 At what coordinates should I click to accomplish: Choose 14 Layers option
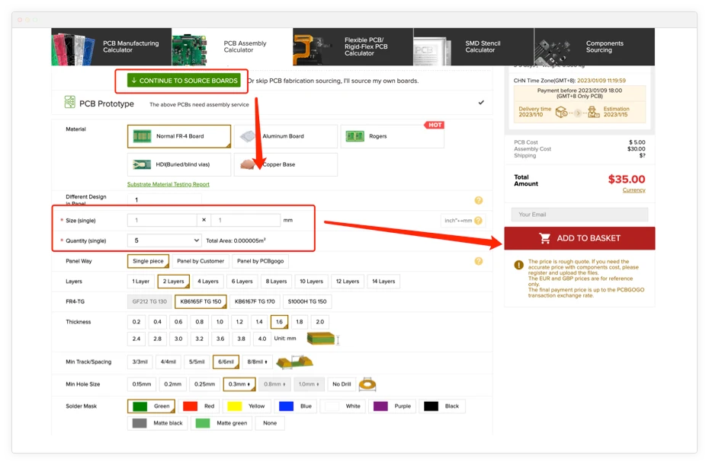pyautogui.click(x=383, y=282)
